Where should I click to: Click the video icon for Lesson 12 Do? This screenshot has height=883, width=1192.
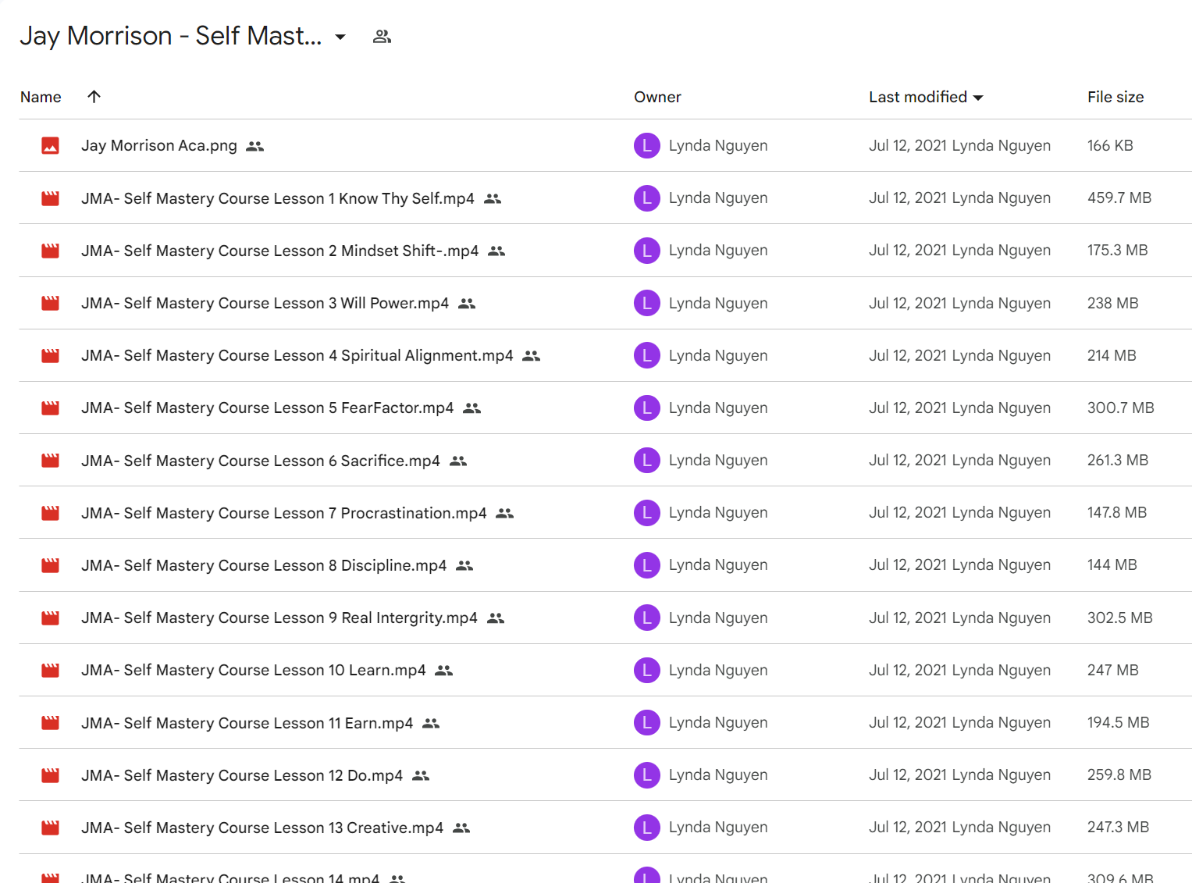pyautogui.click(x=51, y=775)
